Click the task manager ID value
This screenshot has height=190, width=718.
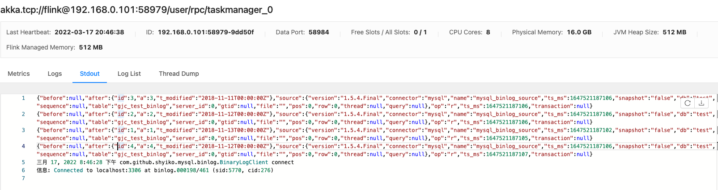click(x=206, y=32)
